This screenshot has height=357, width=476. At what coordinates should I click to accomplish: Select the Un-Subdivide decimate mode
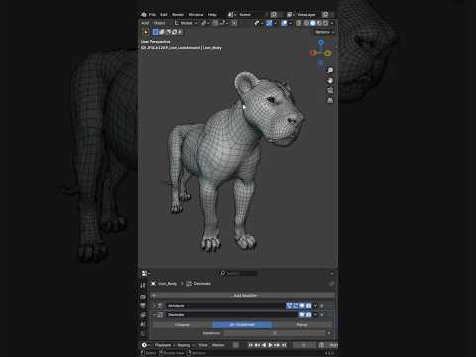pyautogui.click(x=242, y=325)
